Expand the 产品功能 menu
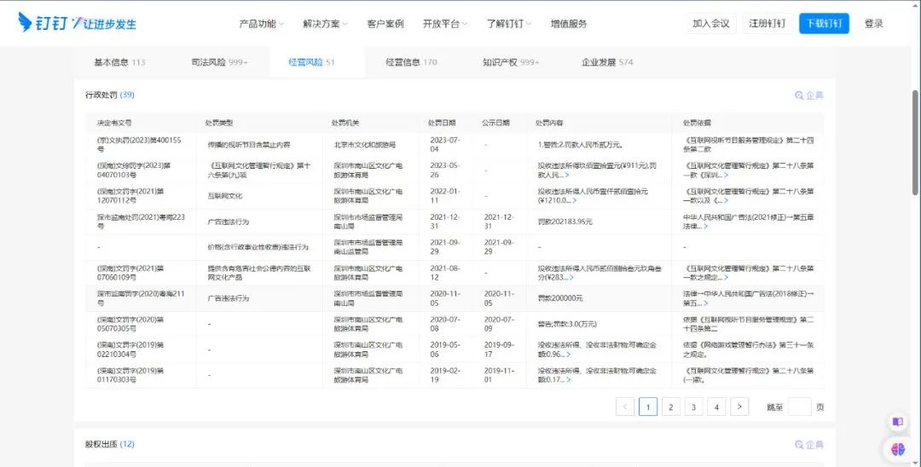921x467 pixels. [x=261, y=24]
